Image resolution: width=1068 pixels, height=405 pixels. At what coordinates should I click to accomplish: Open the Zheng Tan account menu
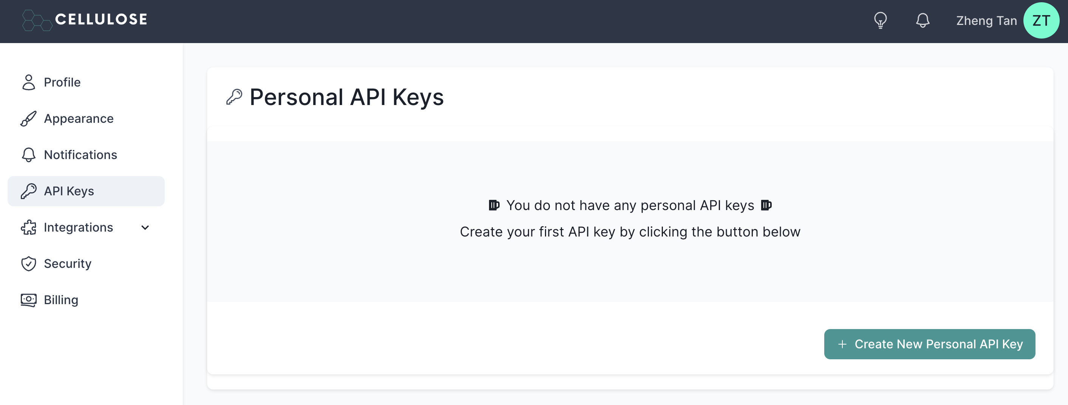[x=986, y=20]
